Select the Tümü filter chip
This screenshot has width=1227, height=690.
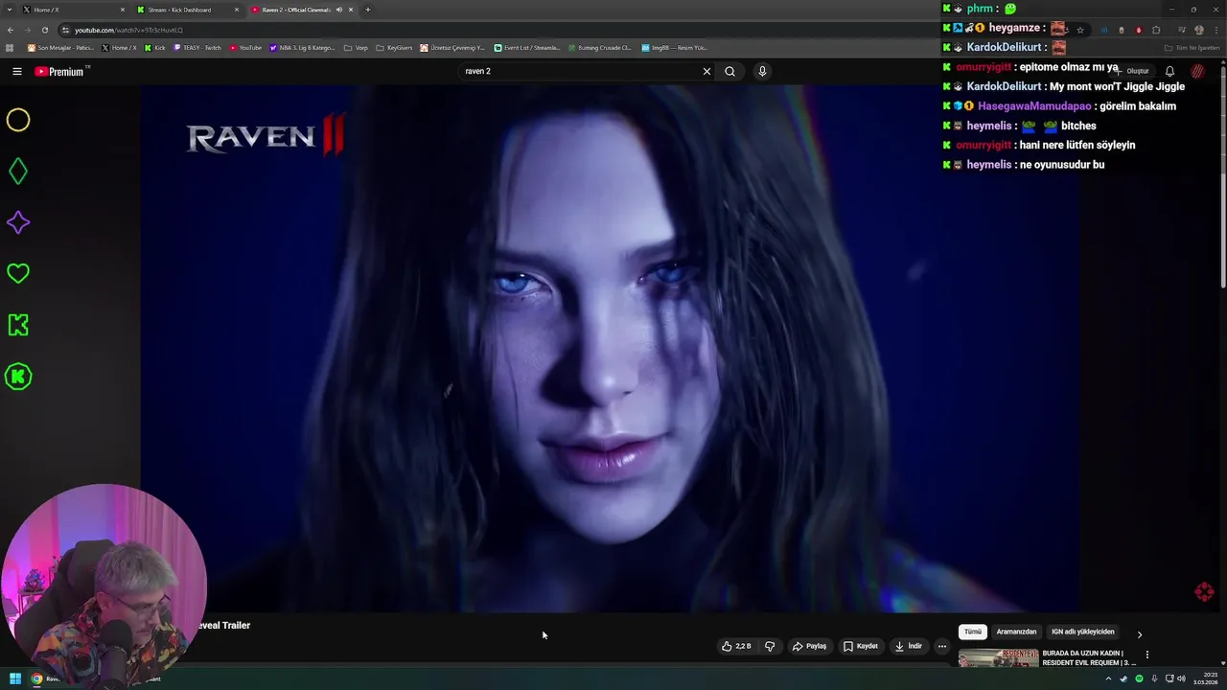click(x=973, y=632)
